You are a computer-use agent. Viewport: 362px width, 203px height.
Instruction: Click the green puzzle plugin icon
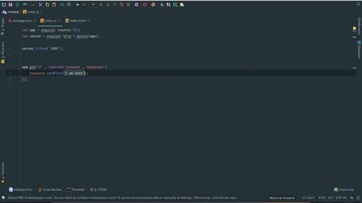(x=182, y=5)
